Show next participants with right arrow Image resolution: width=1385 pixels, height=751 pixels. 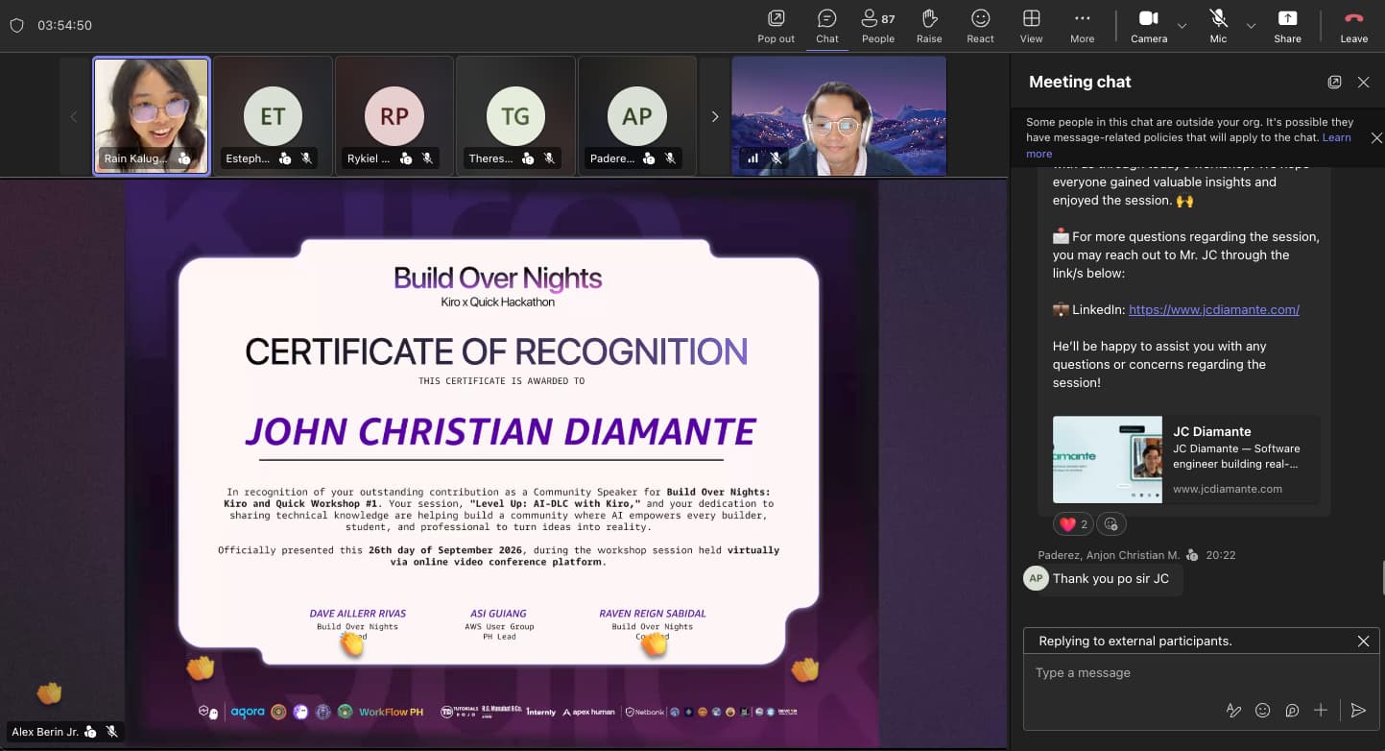click(714, 116)
